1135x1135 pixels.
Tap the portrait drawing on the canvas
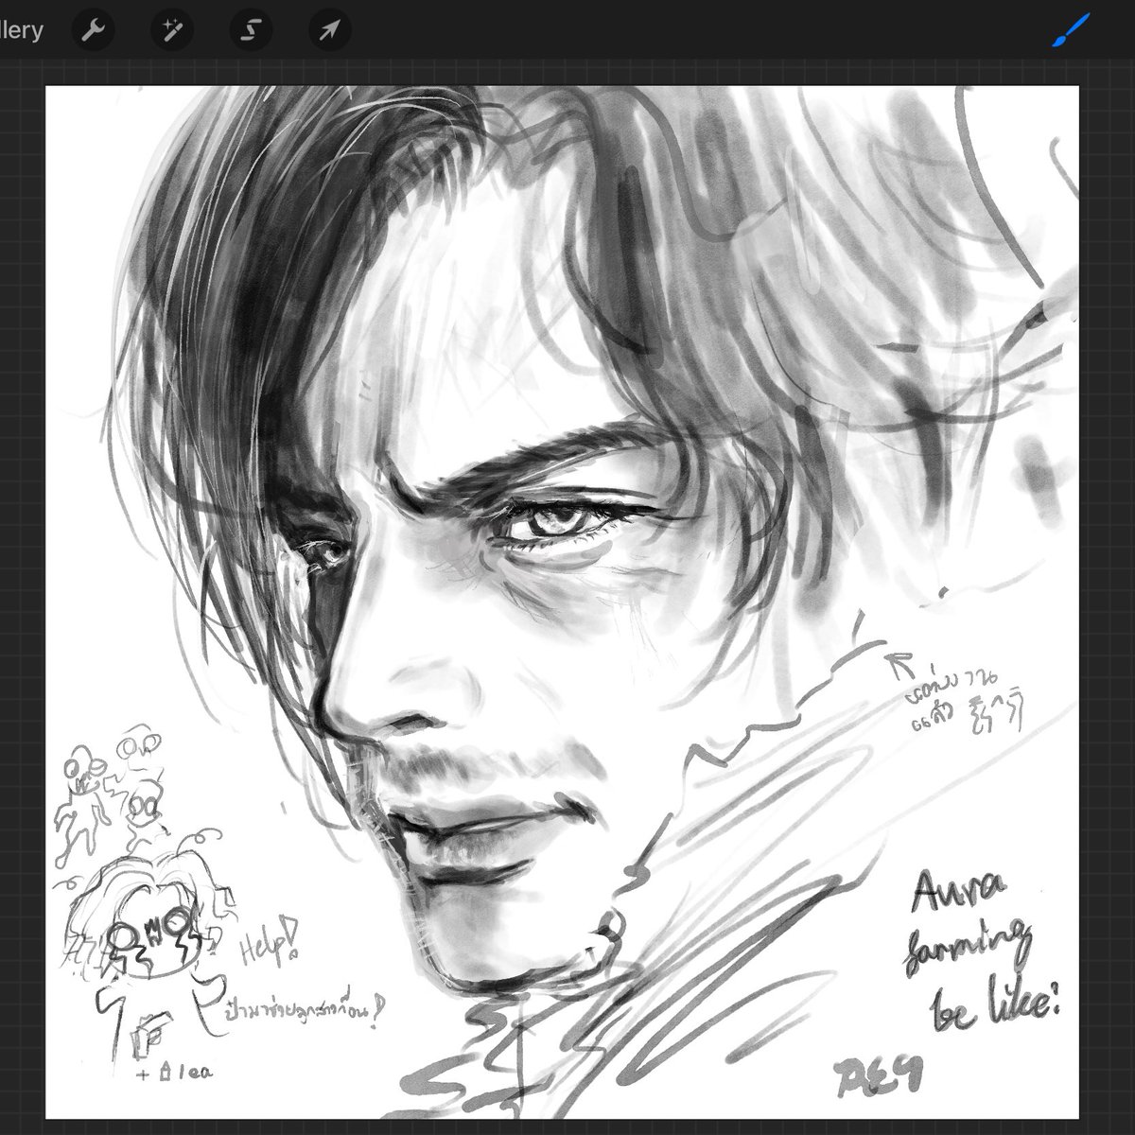pos(562,602)
